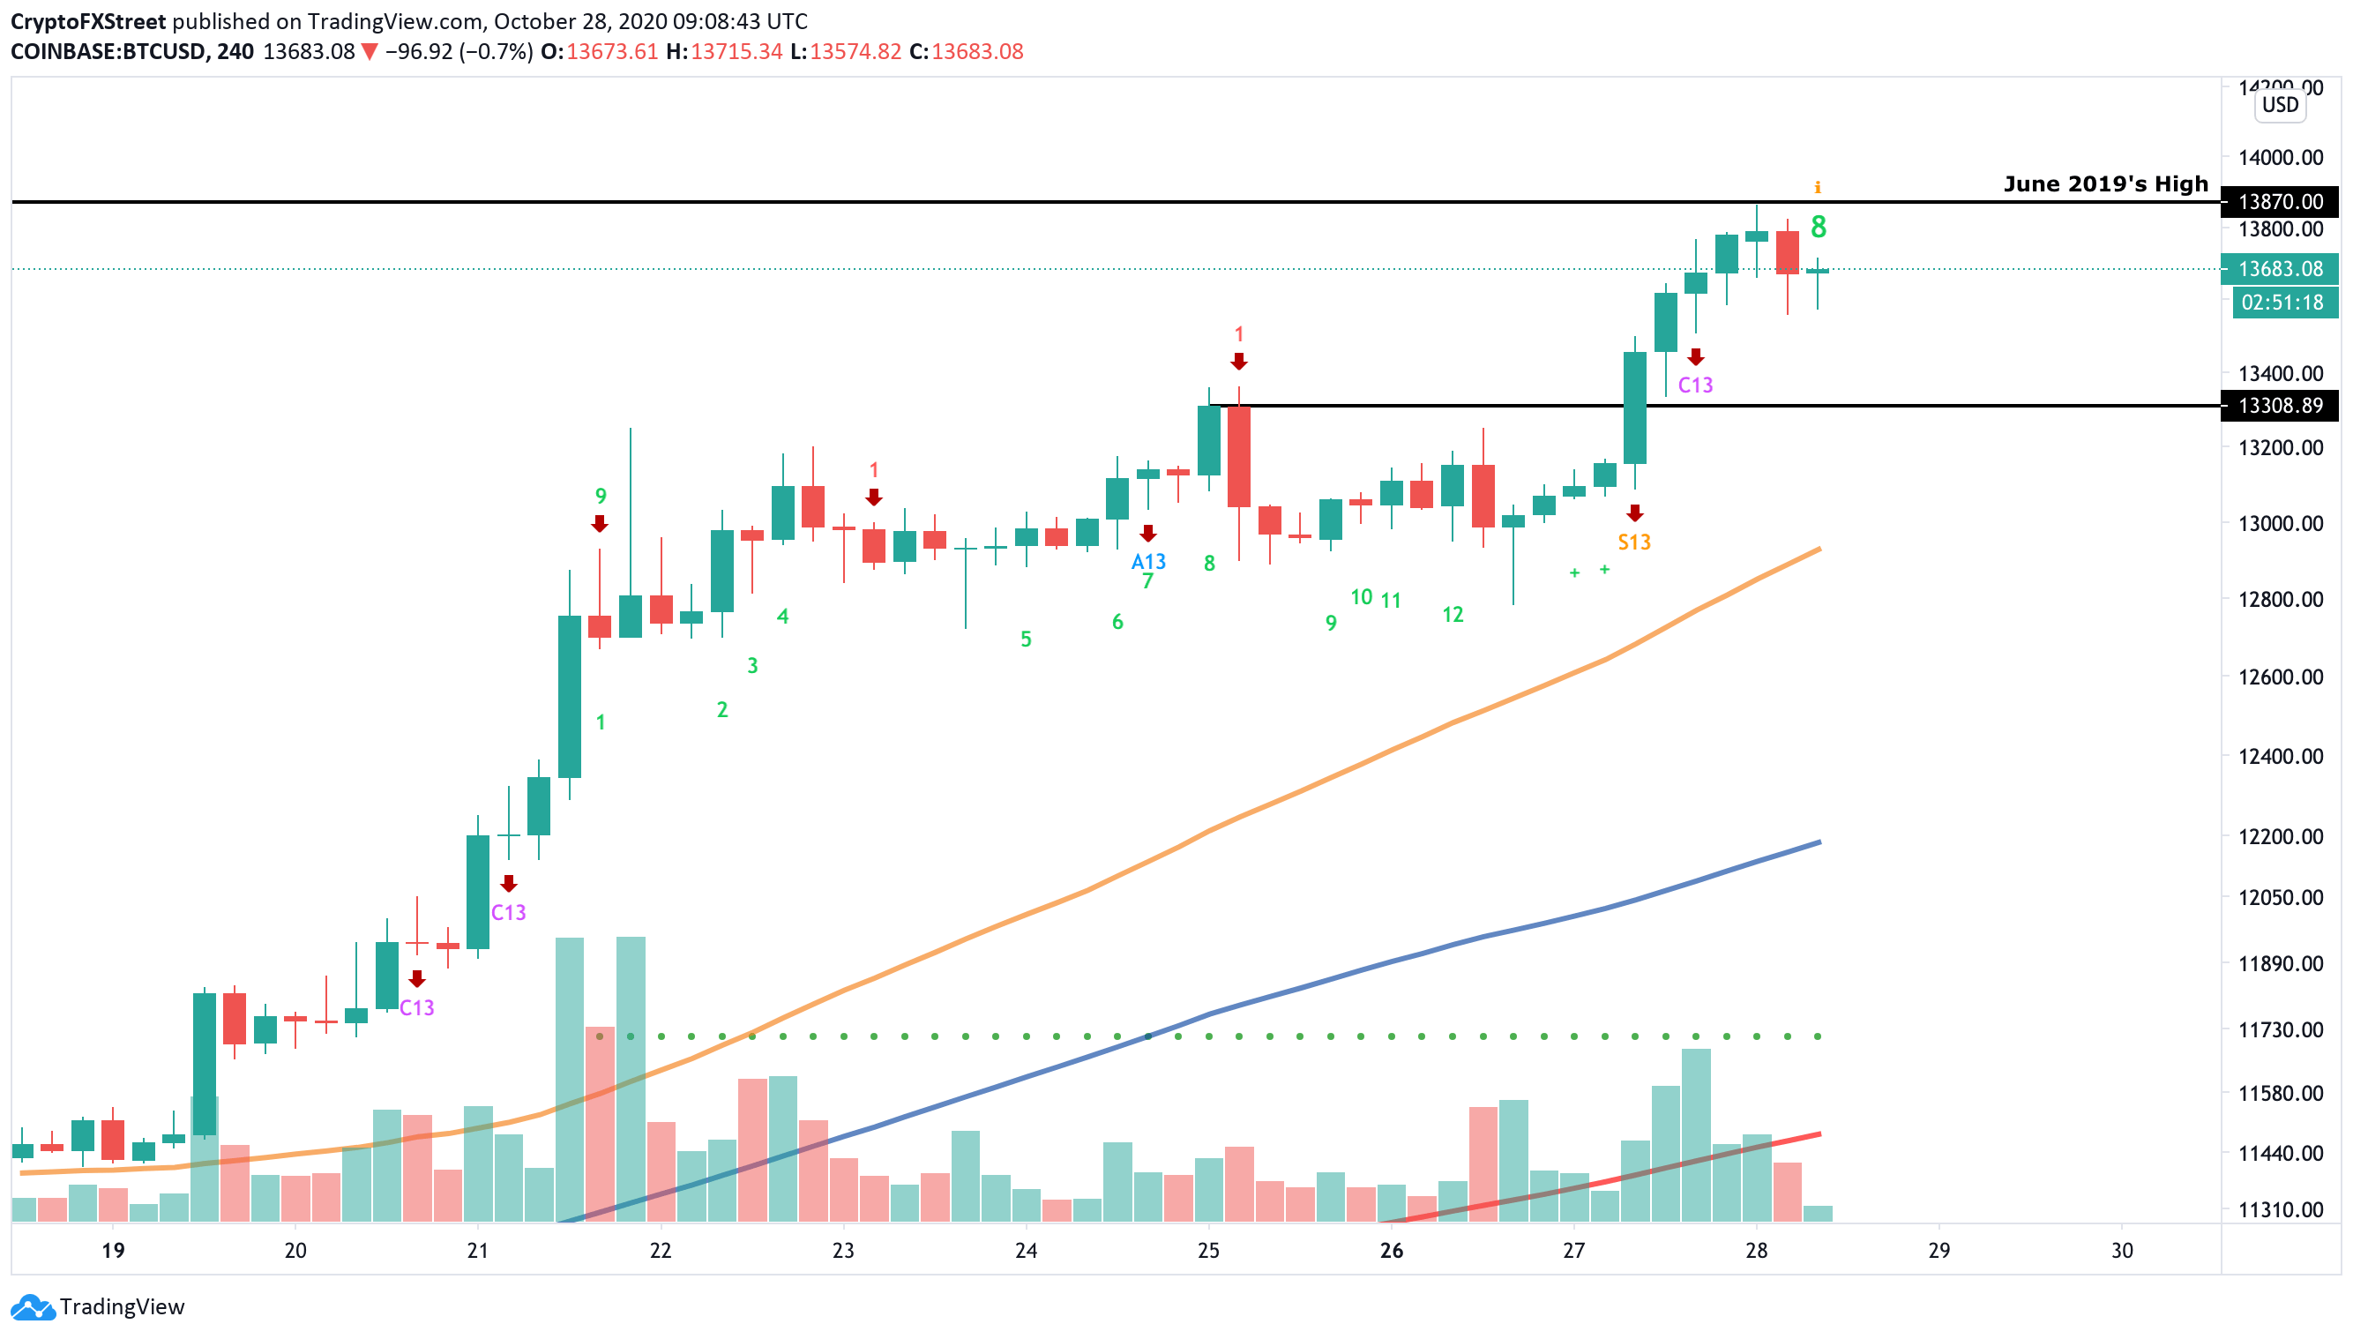Click the tall green candle at 13308.89 line

[1634, 408]
